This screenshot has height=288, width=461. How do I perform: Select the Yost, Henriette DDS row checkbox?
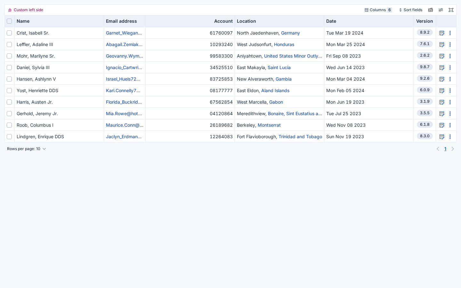[9, 91]
